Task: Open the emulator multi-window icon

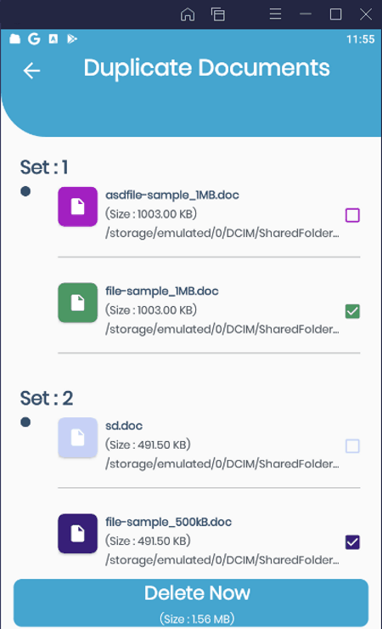Action: (218, 14)
